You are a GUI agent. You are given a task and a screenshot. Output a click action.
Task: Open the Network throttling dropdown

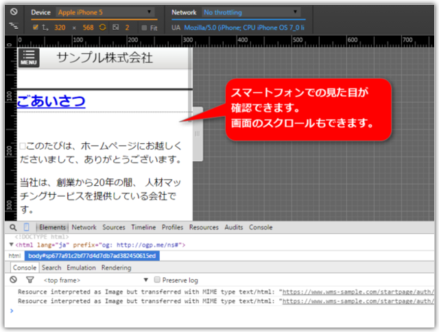[251, 12]
